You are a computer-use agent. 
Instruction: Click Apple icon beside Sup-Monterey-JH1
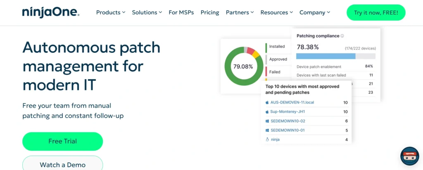coord(267,111)
